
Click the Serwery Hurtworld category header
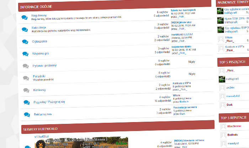(x=118, y=127)
